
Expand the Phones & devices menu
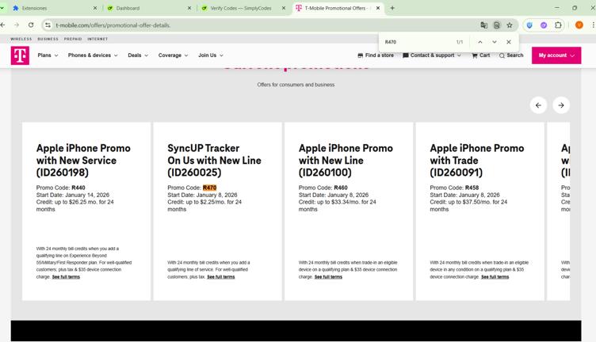[x=93, y=55]
